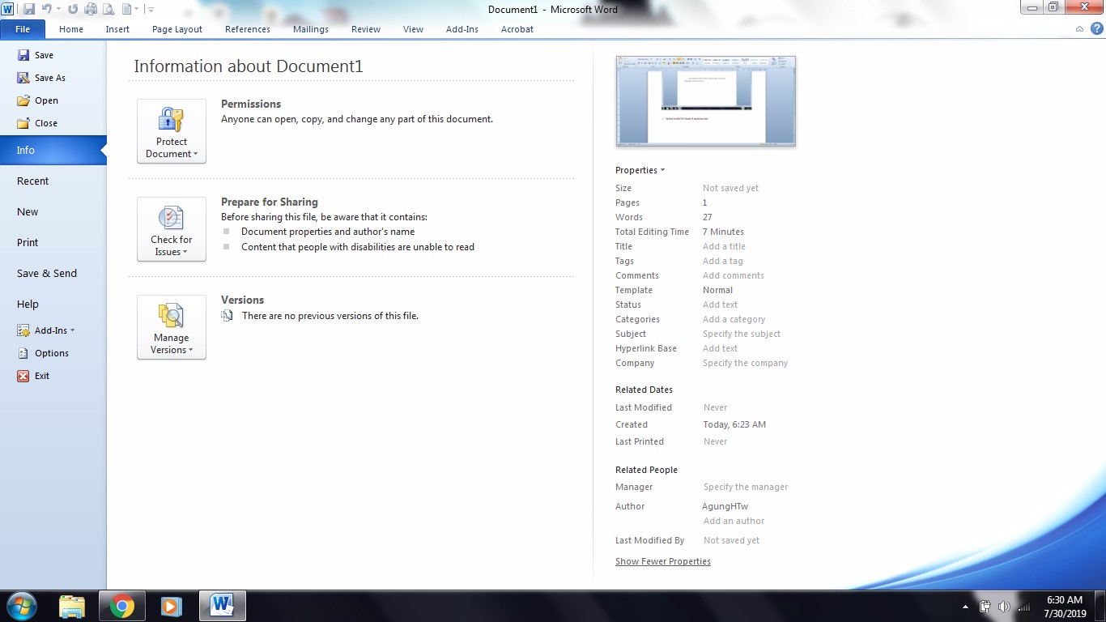The height and width of the screenshot is (622, 1106).
Task: Switch to the Home ribbon tab
Action: [x=71, y=29]
